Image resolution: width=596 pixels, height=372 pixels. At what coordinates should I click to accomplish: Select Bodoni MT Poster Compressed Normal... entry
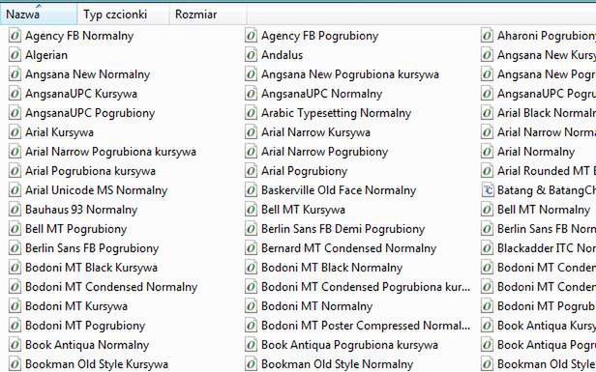coord(366,326)
